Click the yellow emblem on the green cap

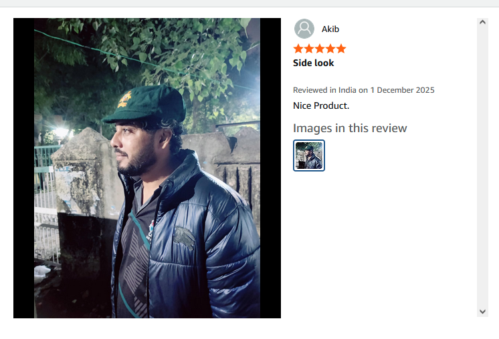pyautogui.click(x=124, y=99)
